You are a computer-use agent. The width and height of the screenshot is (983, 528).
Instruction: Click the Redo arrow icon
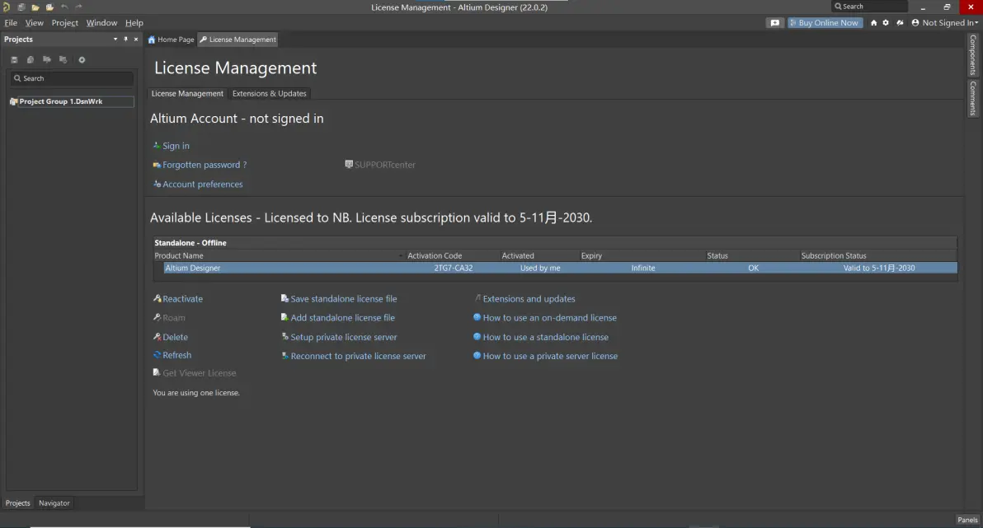[x=78, y=7]
